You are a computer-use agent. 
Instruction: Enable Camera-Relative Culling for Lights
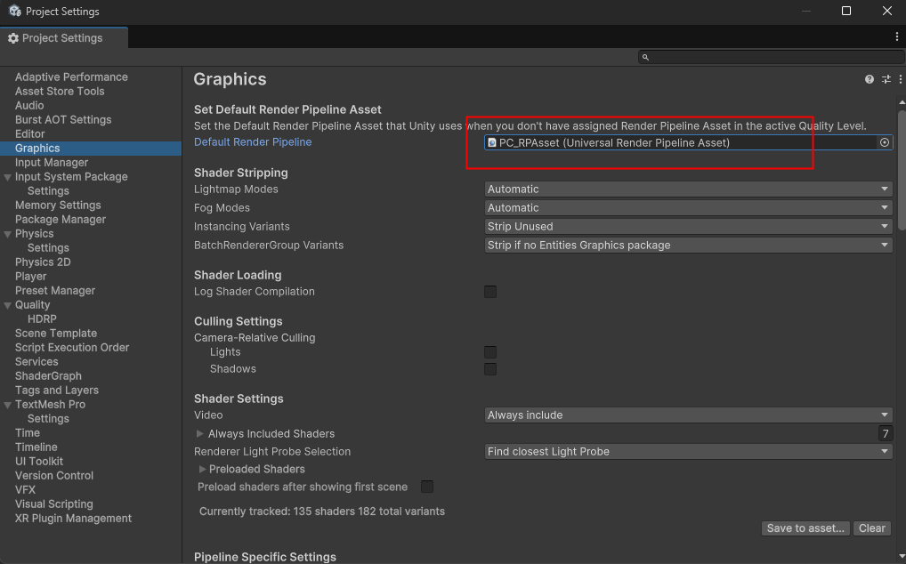click(x=490, y=352)
